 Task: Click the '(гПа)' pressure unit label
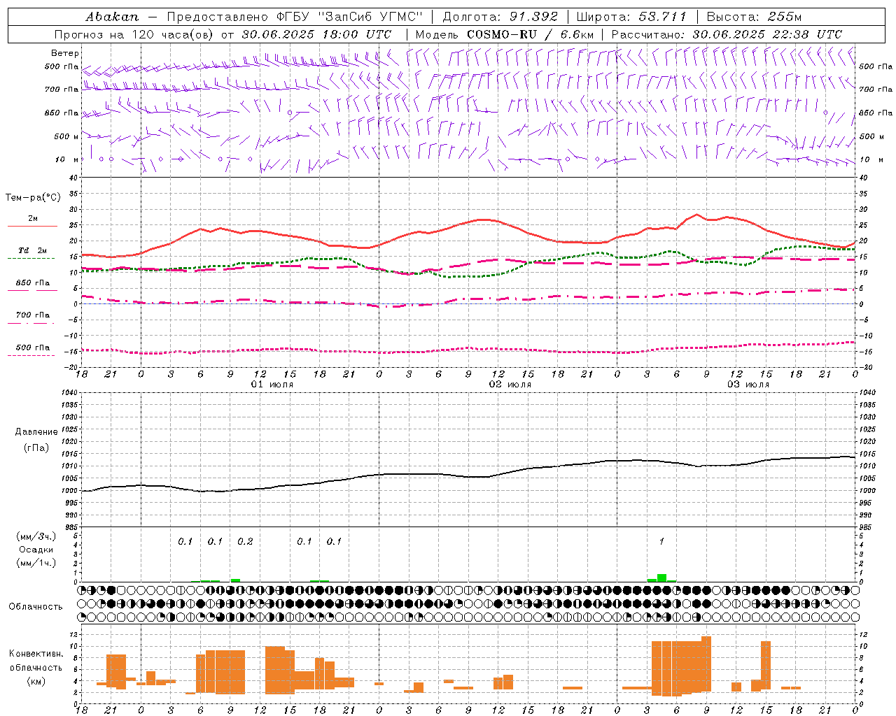(36, 448)
